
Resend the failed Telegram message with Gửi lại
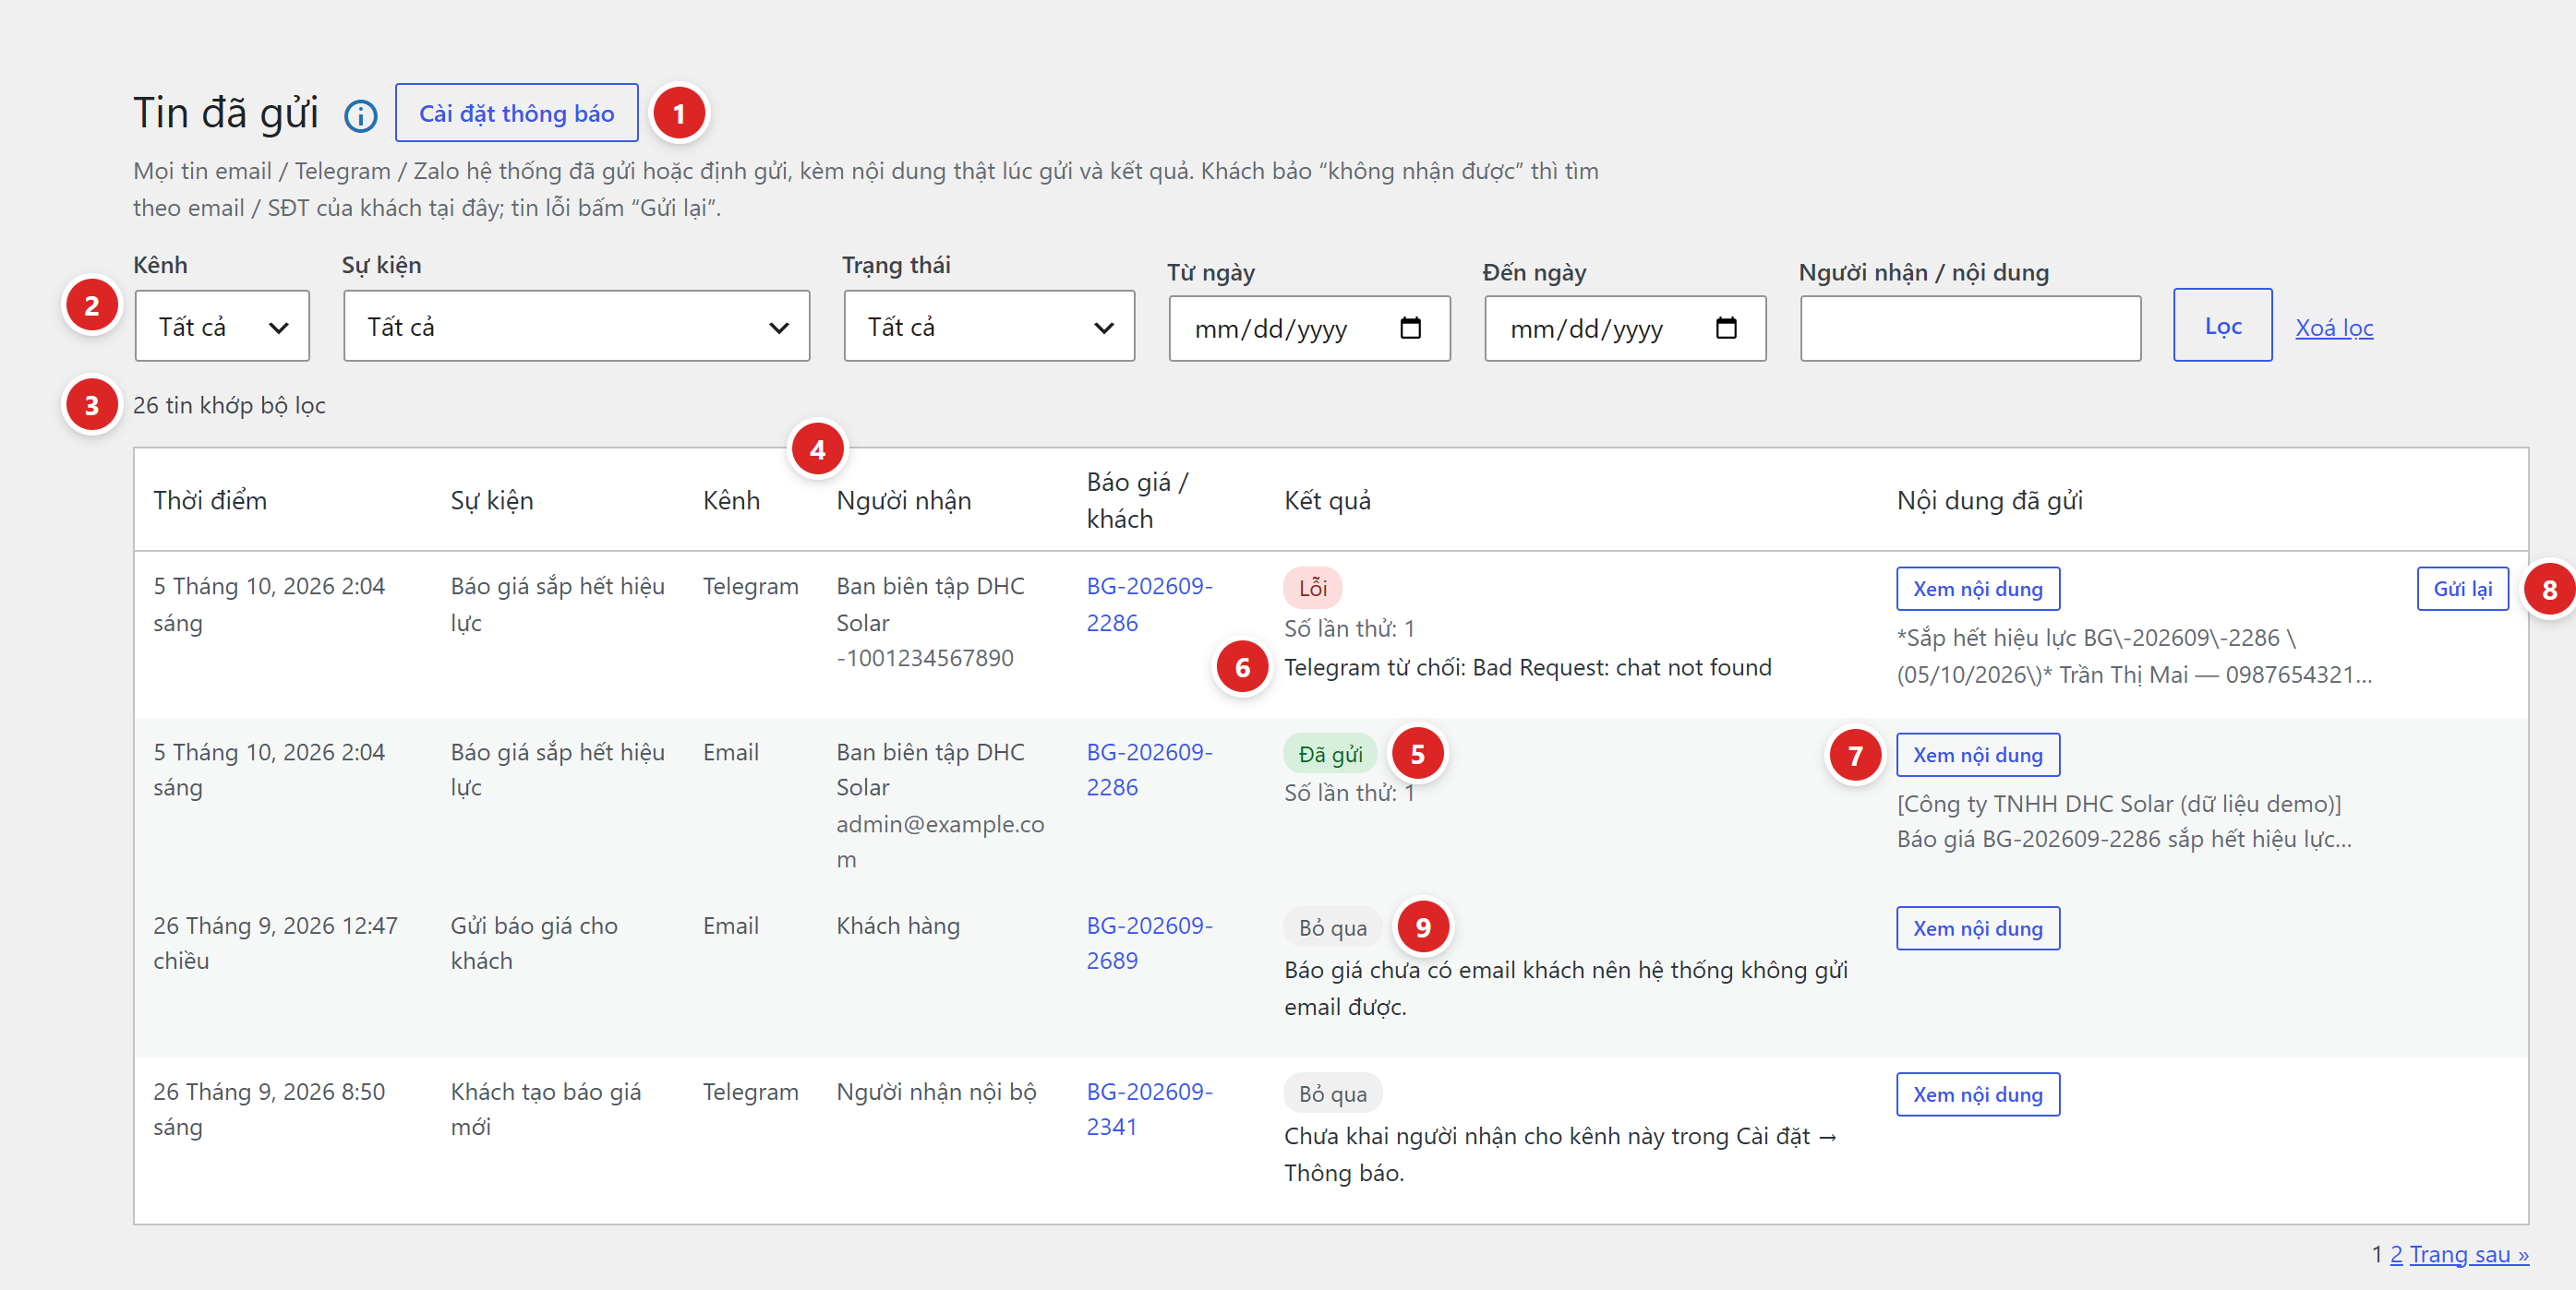point(2462,589)
